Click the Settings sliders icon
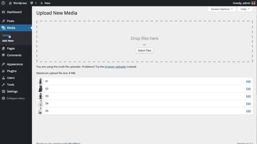This screenshot has height=144, width=257. click(4, 92)
